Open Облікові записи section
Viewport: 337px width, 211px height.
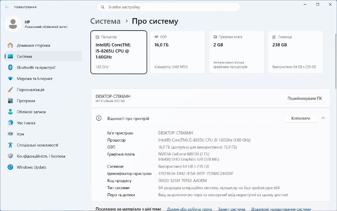(43, 112)
